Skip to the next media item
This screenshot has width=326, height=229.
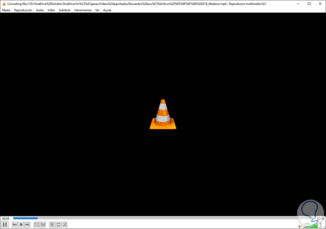click(x=27, y=225)
